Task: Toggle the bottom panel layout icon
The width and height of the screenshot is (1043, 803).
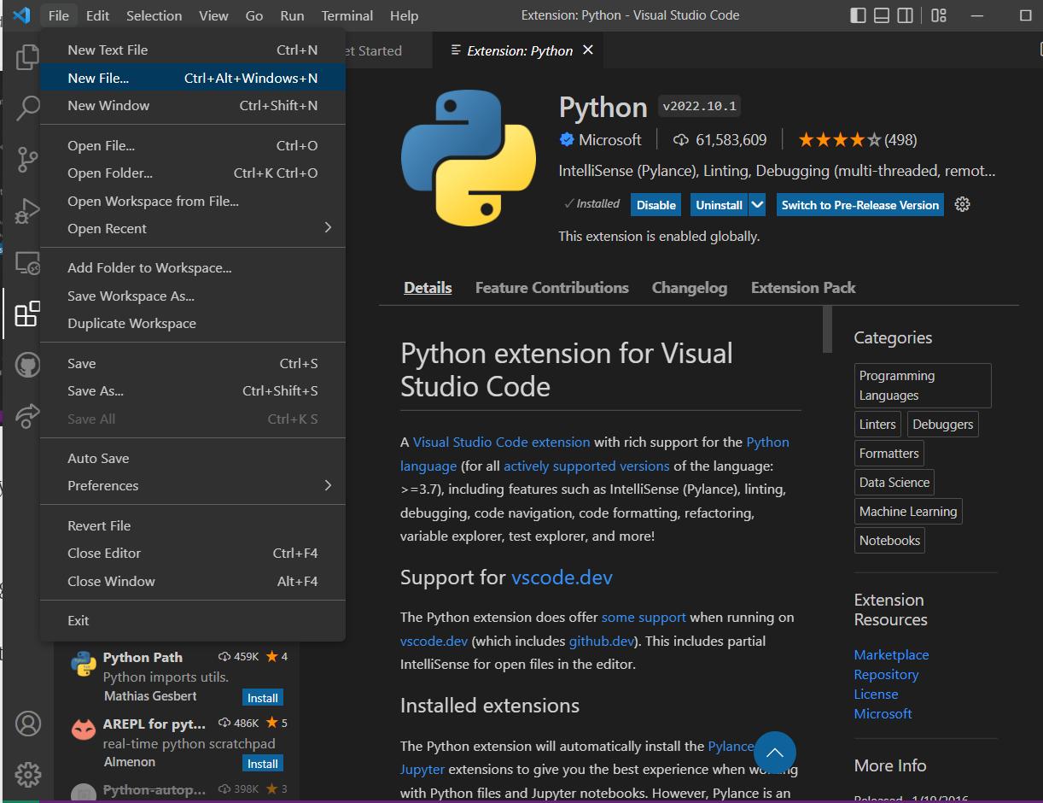Action: 882,15
